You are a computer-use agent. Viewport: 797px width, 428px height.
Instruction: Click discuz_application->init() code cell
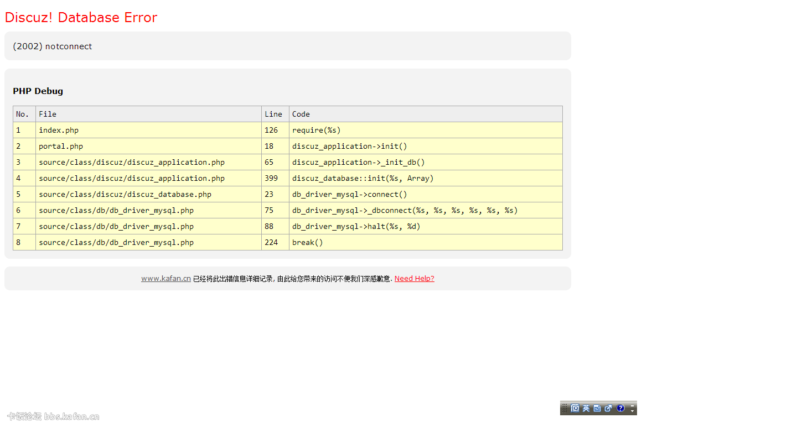[426, 146]
